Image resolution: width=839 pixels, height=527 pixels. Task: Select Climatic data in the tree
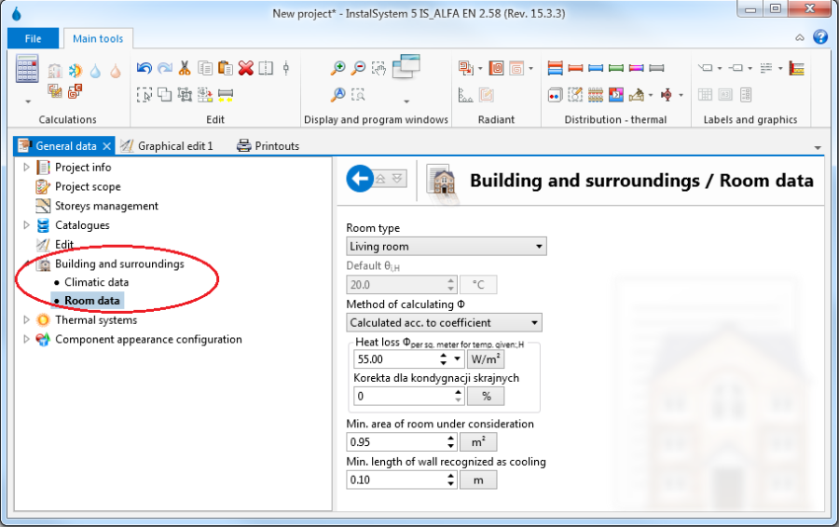pyautogui.click(x=96, y=282)
